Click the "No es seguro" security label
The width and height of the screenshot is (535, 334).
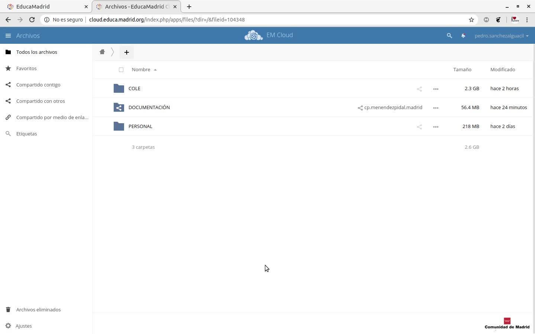click(x=68, y=20)
